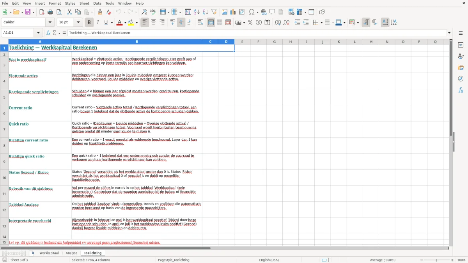468x263 pixels.
Task: Insert special character omega icon
Action: point(252,12)
